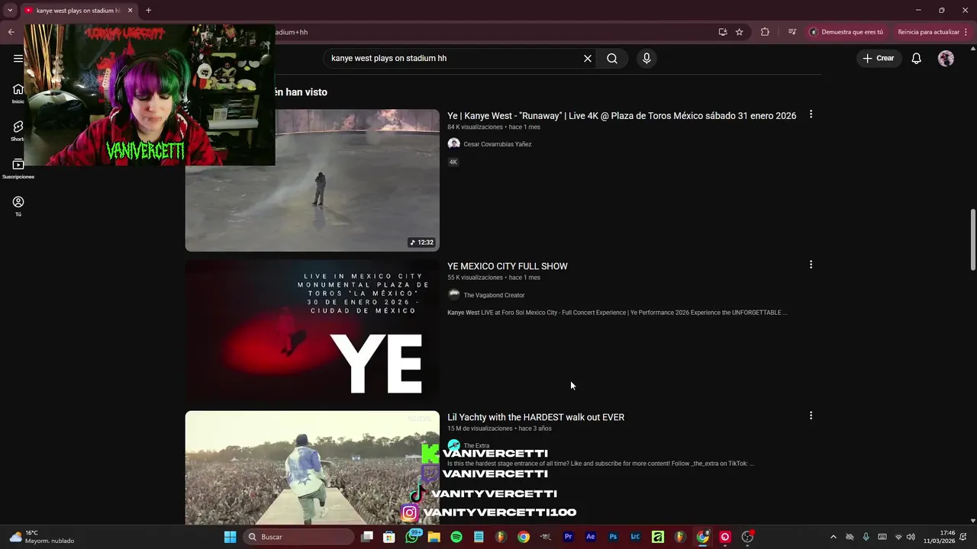Launch Lightroom Classic from the taskbar
This screenshot has height=549, width=977.
coord(635,537)
